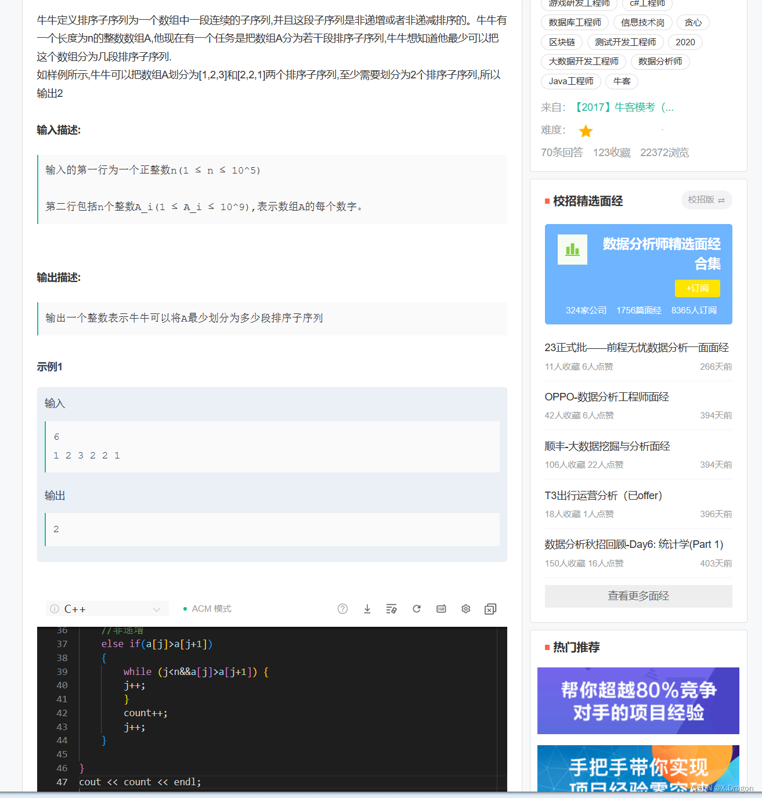
Task: Click 22372浏览 views count
Action: [x=665, y=153]
